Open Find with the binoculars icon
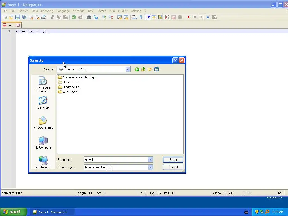 pos(89,17)
